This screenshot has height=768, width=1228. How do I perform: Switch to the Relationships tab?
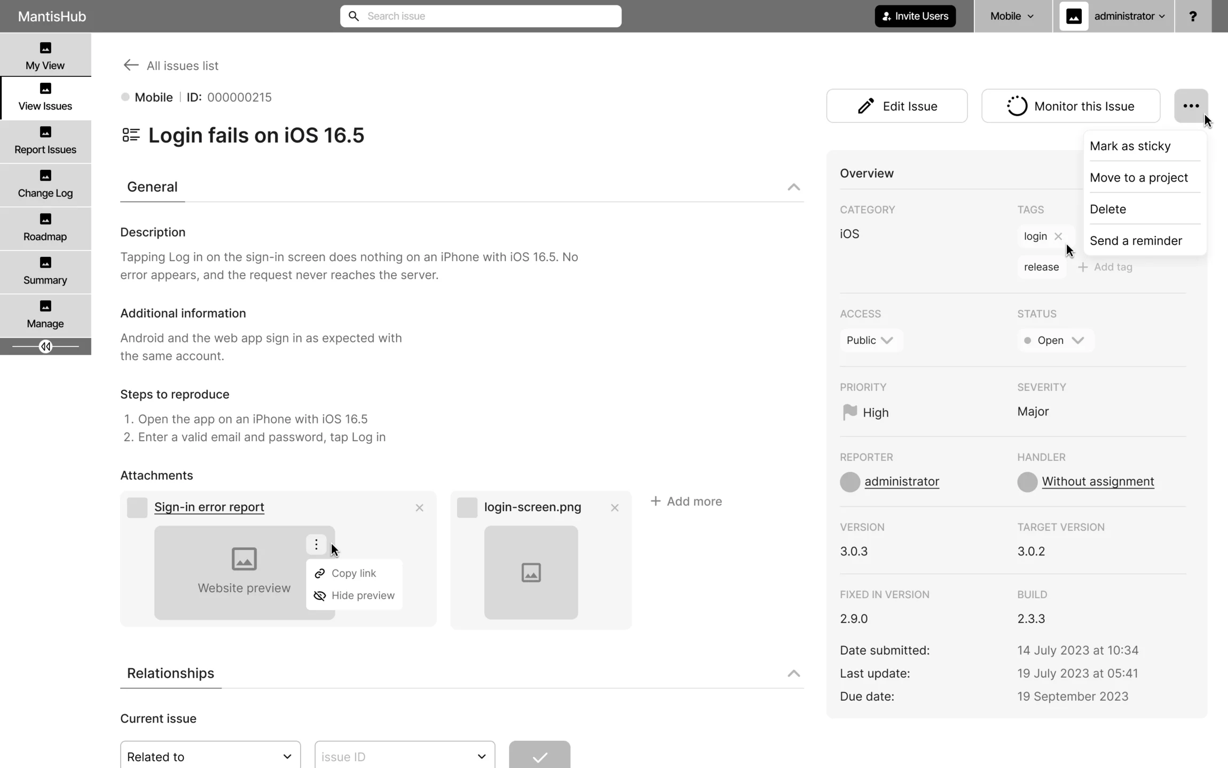(170, 673)
